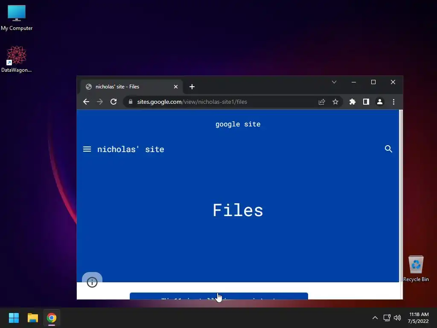
Task: Open File Explorer from the taskbar
Action: point(32,318)
